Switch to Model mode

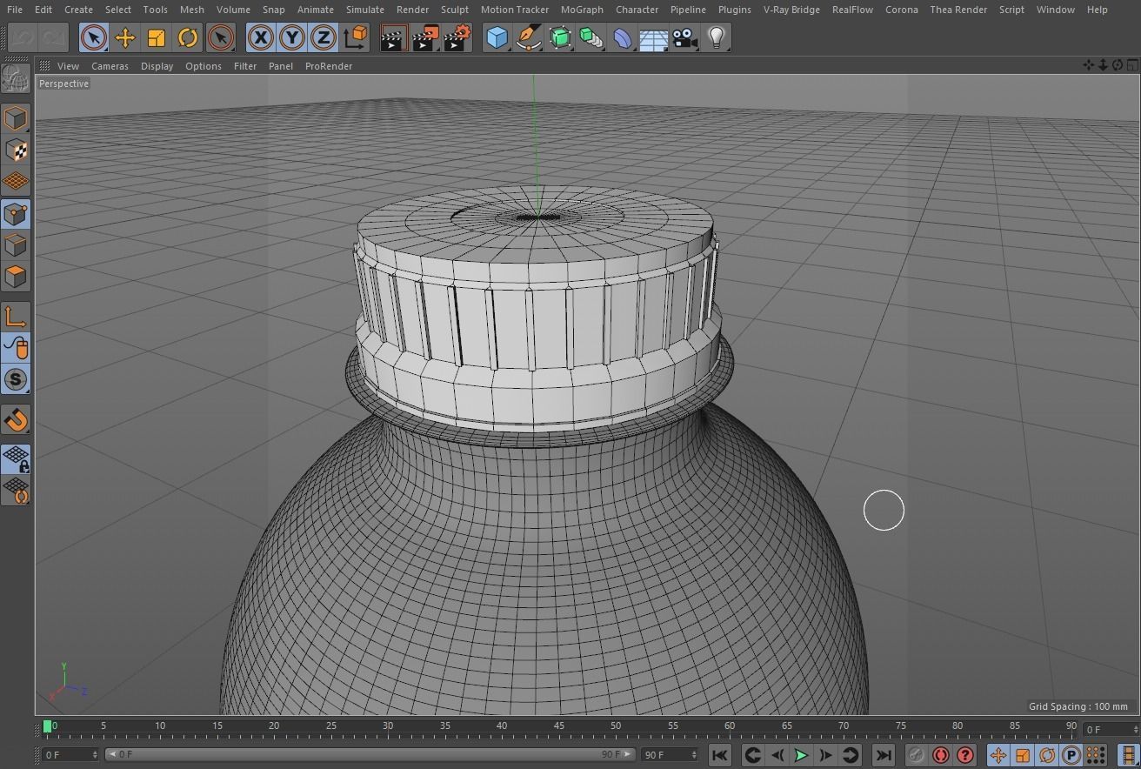coord(16,118)
